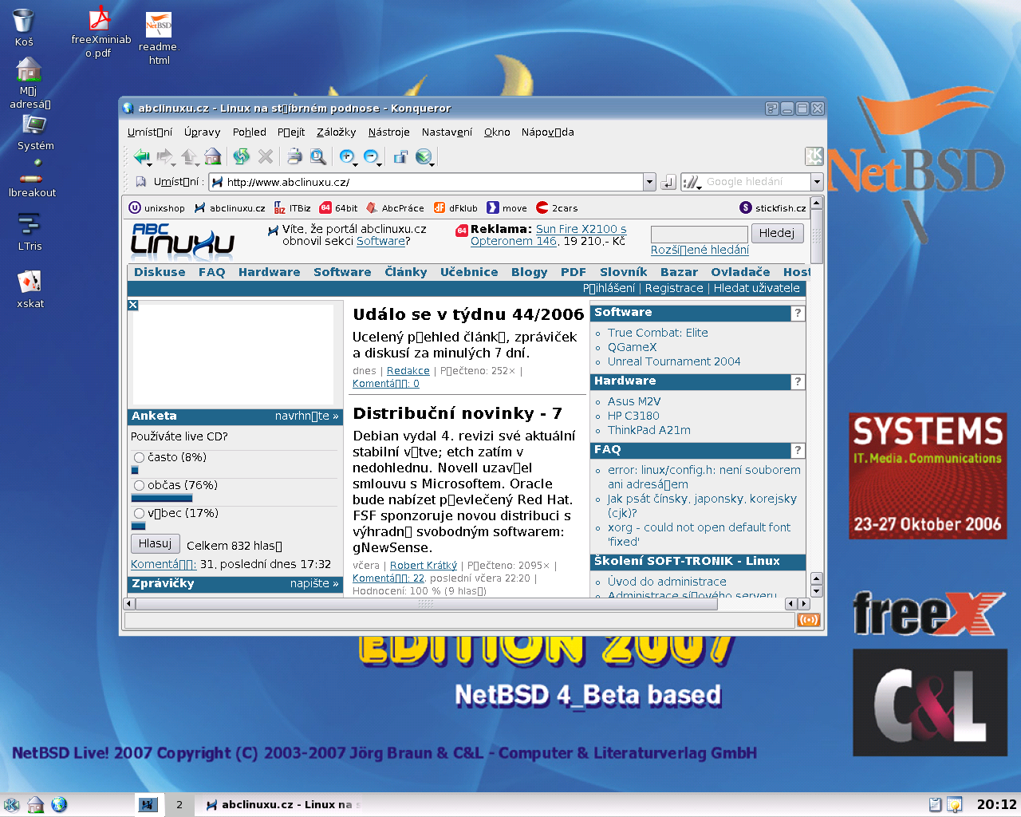Open the clipboard tray icon

point(935,804)
